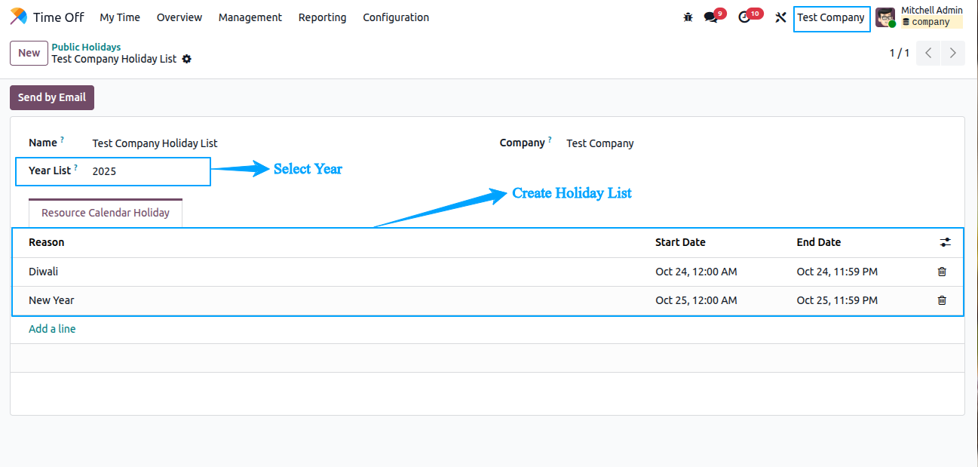Open the activities clock icon
The image size is (978, 467).
point(745,17)
